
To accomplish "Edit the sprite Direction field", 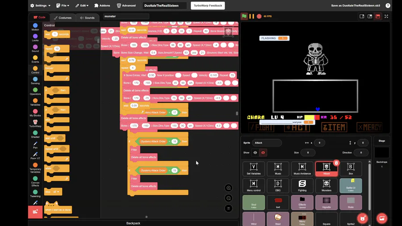I will coord(361,153).
